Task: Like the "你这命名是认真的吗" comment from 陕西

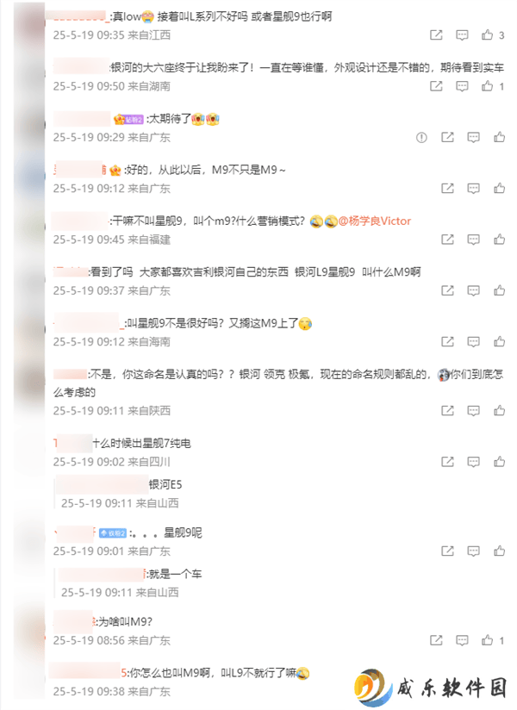Action: 500,410
